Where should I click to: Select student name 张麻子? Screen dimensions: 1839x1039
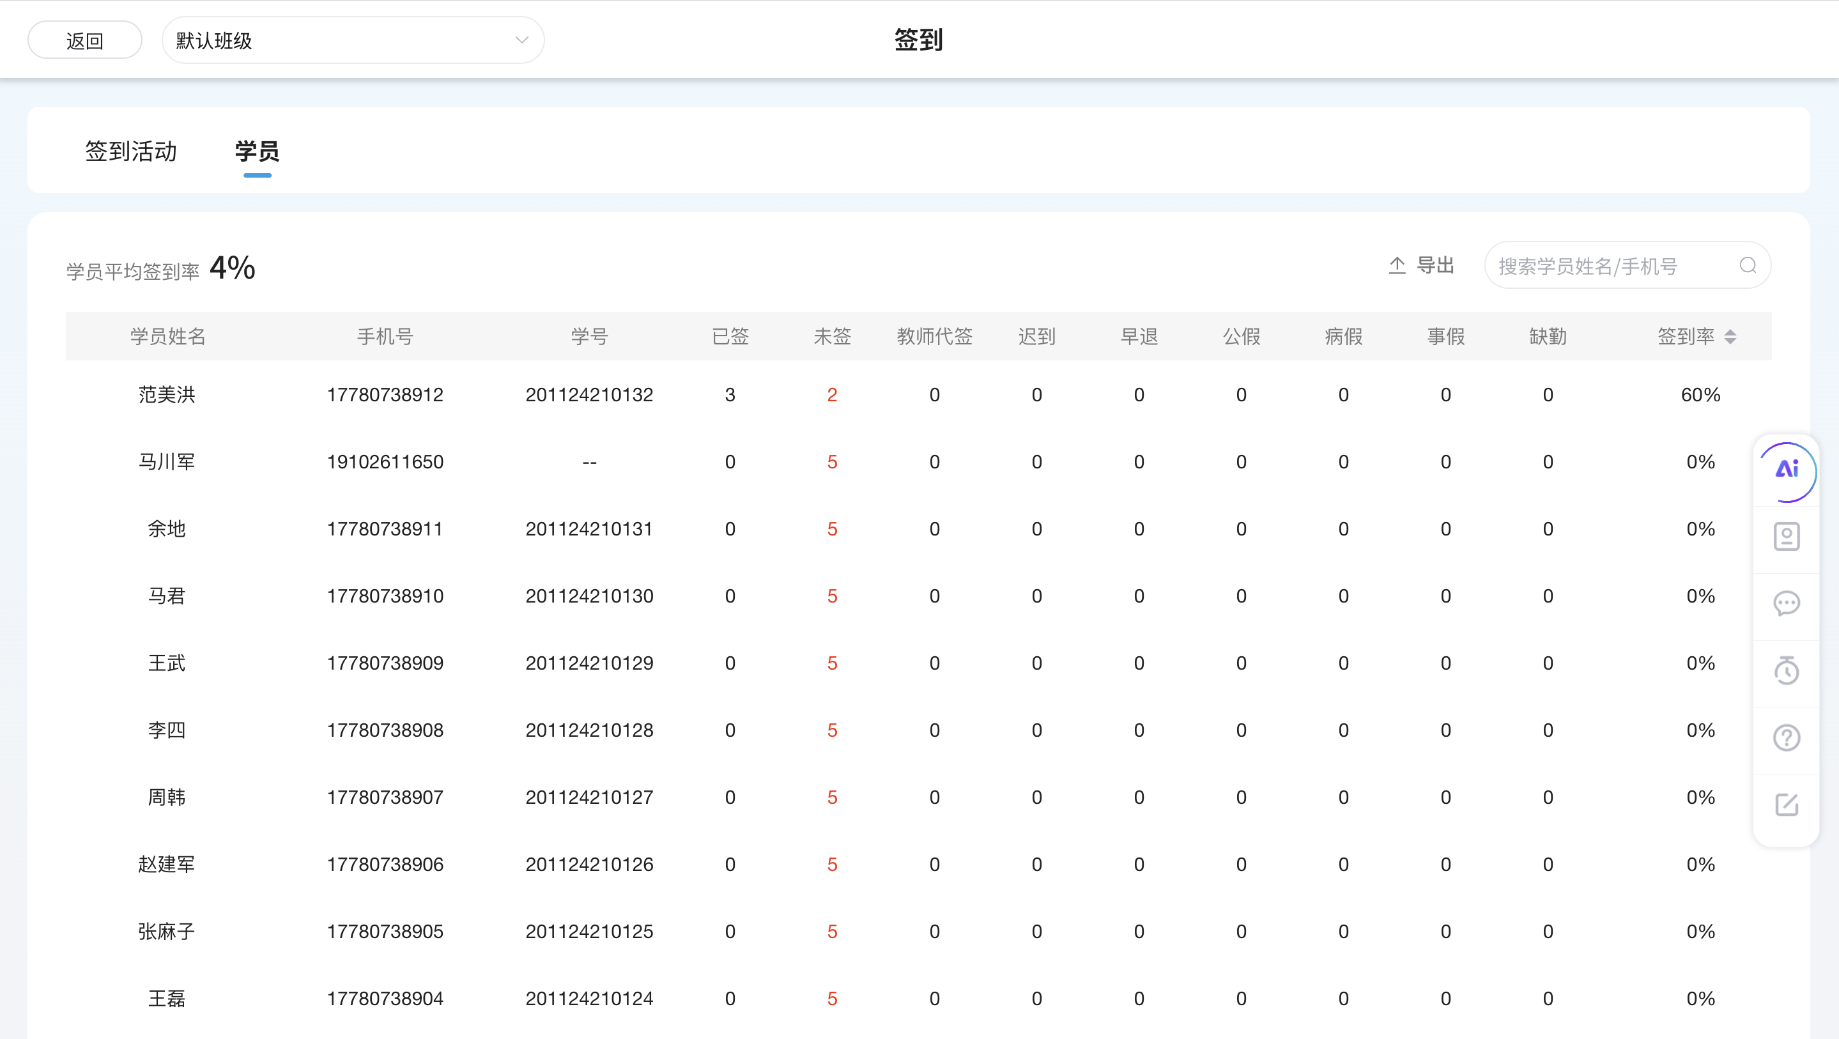pos(167,932)
